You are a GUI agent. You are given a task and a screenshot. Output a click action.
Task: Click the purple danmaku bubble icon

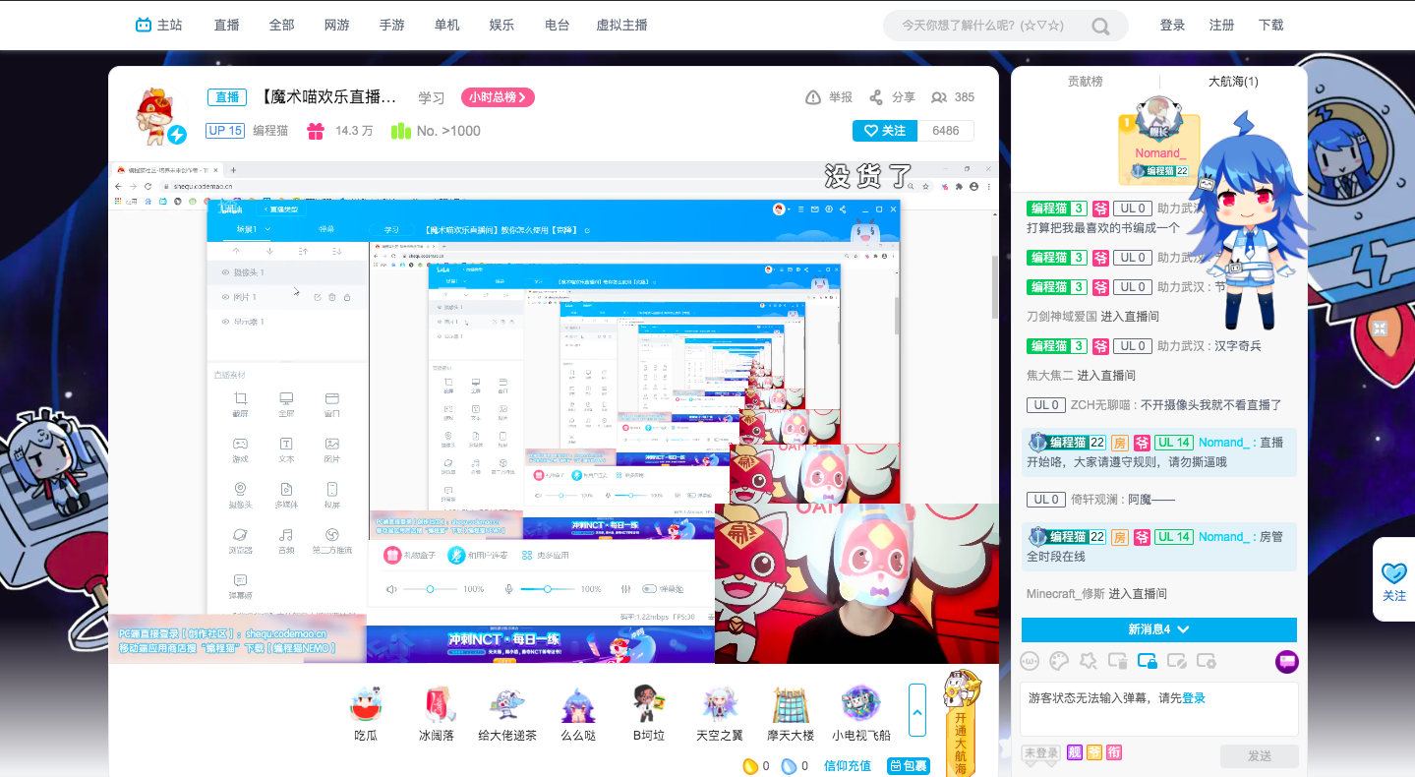1286,662
